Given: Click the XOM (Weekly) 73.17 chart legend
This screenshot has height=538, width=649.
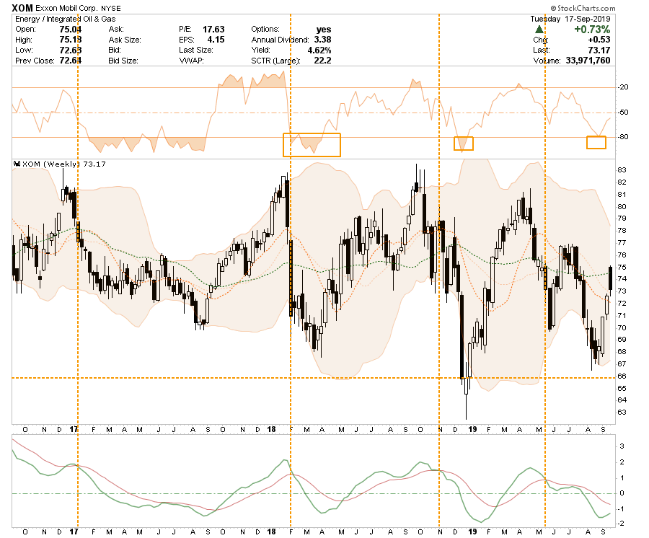Looking at the screenshot, I should (x=60, y=164).
